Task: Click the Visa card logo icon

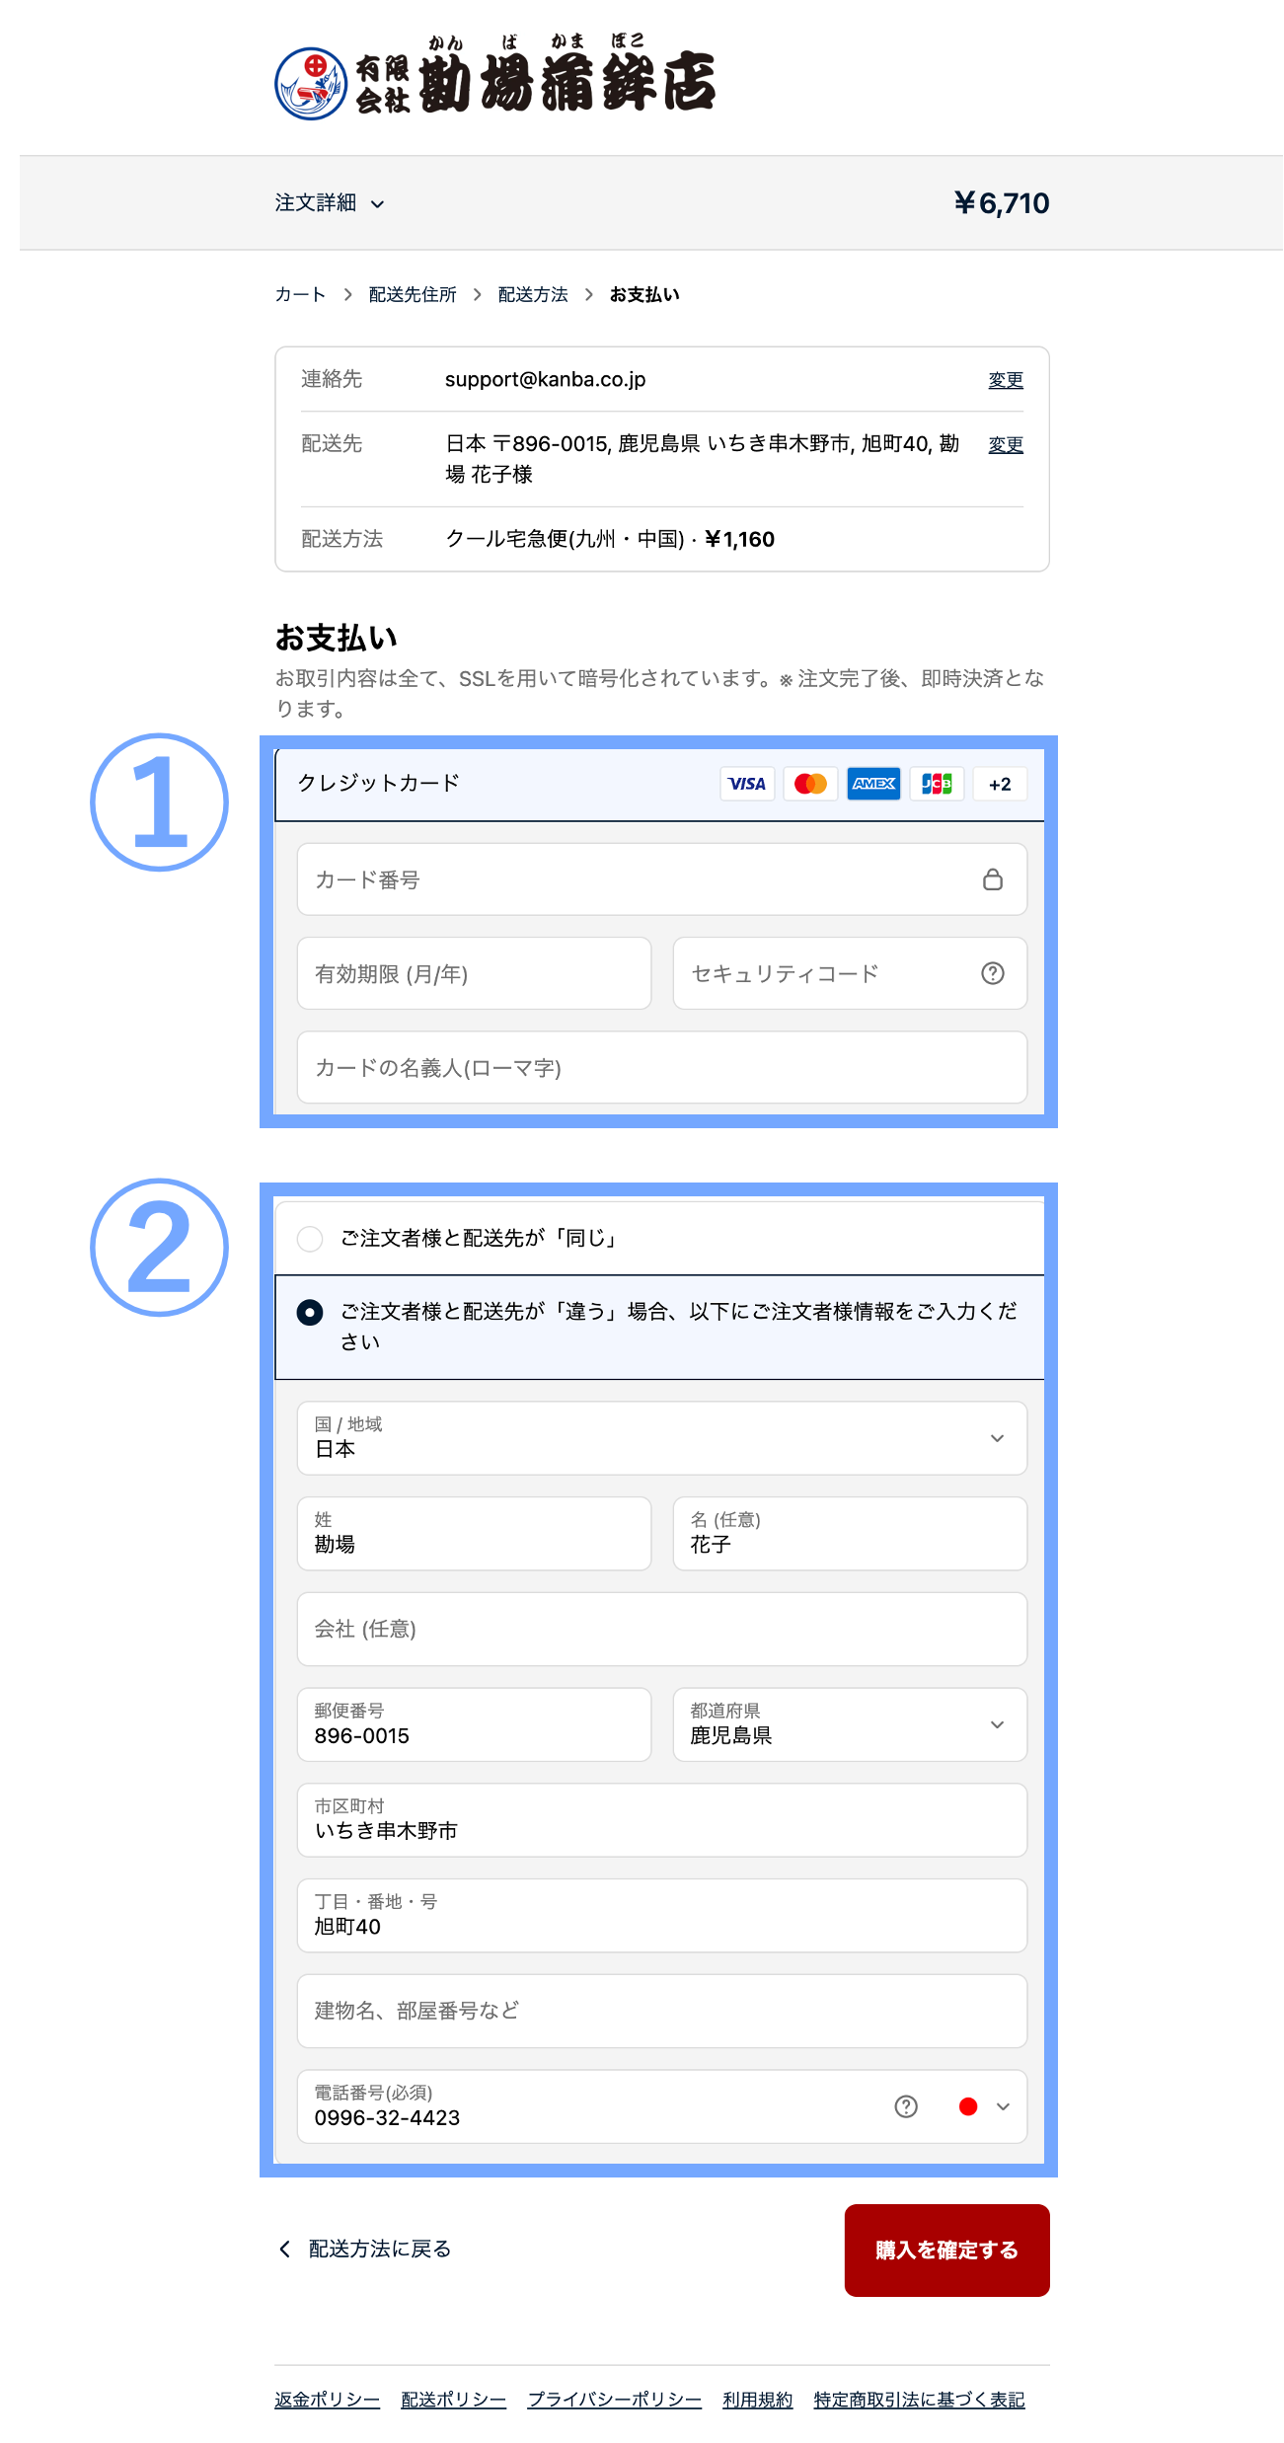Action: point(747,784)
